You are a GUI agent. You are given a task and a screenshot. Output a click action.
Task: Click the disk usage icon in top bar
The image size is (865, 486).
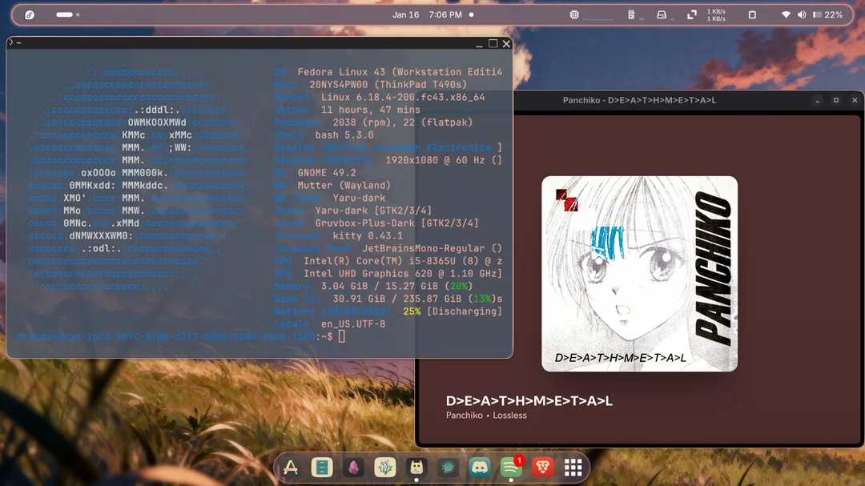(x=662, y=15)
